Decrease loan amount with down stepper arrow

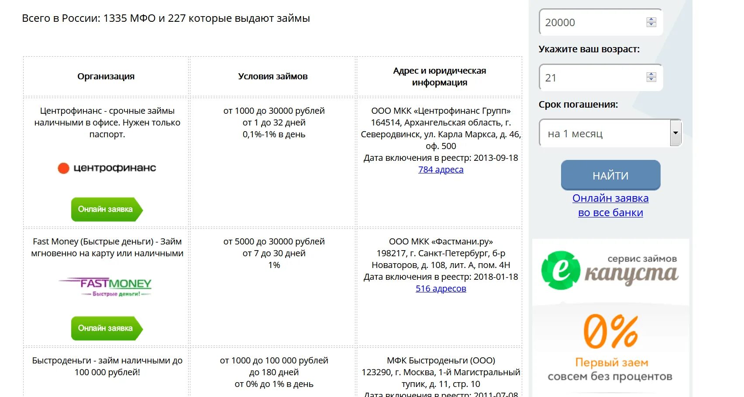[651, 25]
